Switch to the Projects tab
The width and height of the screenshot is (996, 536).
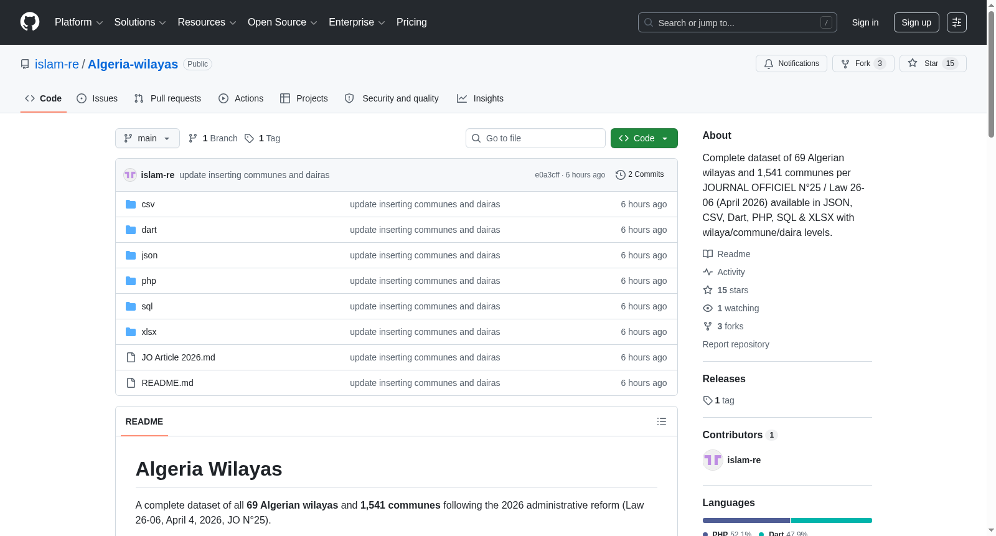[304, 98]
